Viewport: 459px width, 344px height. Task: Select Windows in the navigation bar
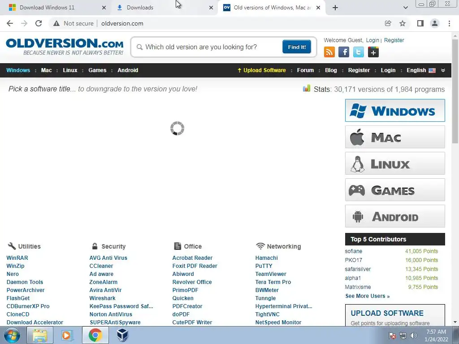[x=18, y=70]
